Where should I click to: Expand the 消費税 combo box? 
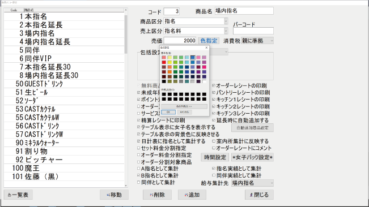[x=272, y=41]
